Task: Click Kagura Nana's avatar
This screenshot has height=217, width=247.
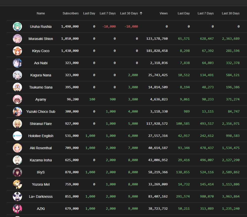Action: tap(17, 75)
